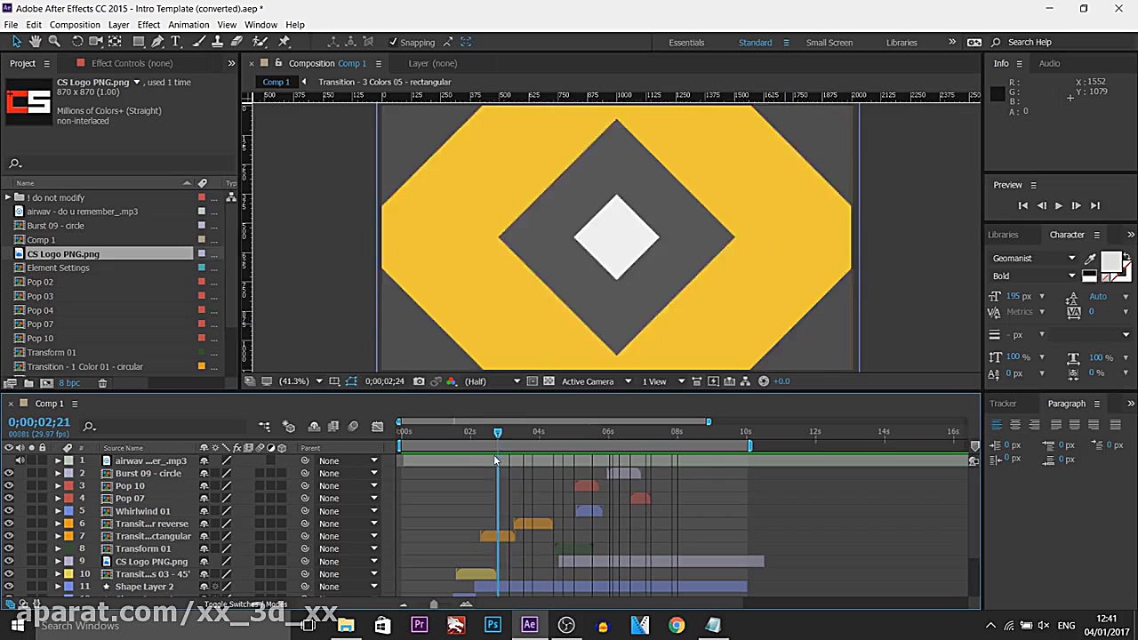1138x640 pixels.
Task: Play the preview in the Preview panel
Action: click(x=1058, y=205)
